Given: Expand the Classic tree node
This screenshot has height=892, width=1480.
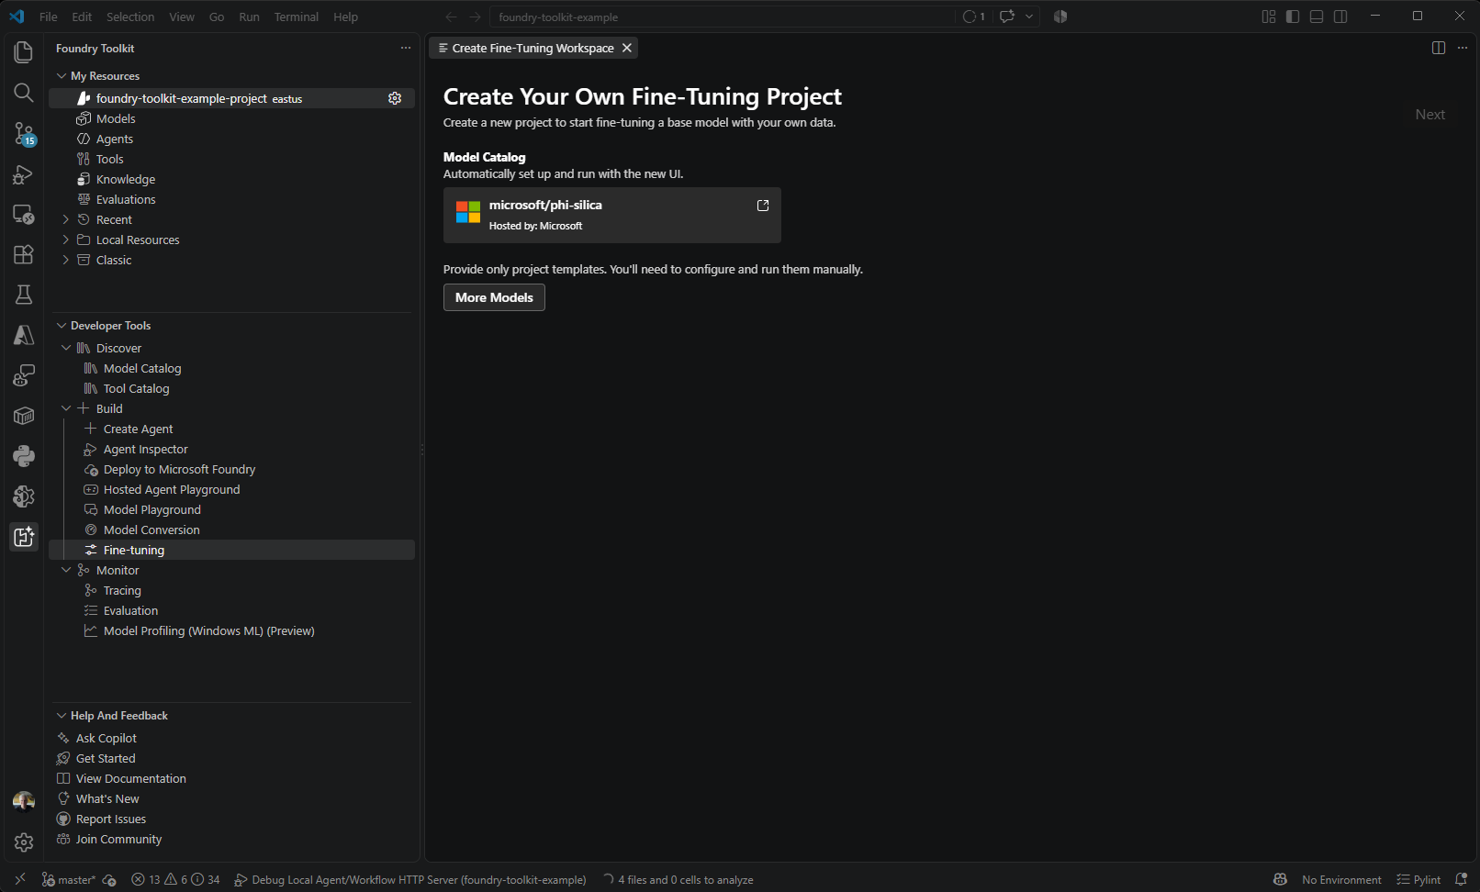Looking at the screenshot, I should coord(65,260).
